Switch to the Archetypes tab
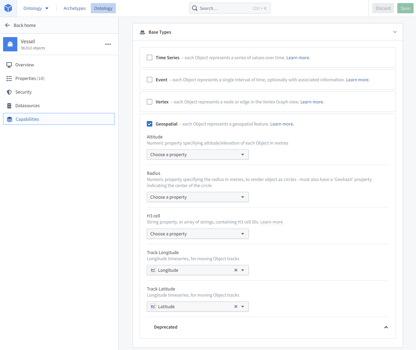The image size is (416, 350). (x=74, y=8)
